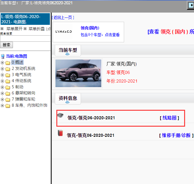
Task: Click the folder icon for 4 传动系统
Action: click(8, 81)
